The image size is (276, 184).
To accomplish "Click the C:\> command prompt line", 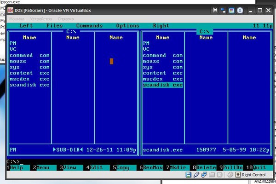I will click(140, 161).
